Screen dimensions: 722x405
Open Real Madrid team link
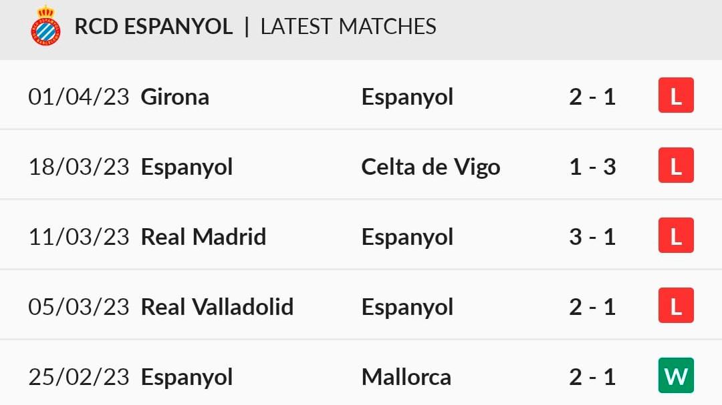point(203,238)
